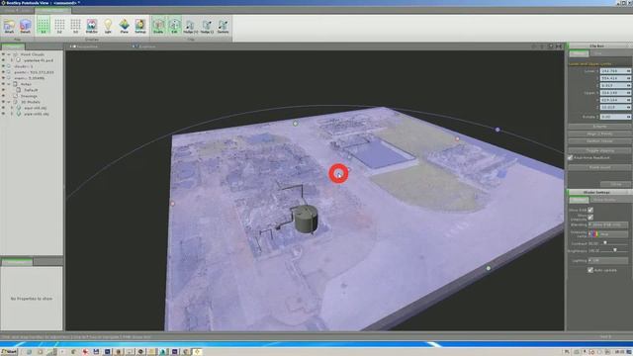Expand the .pod file tree node
Viewport: 633px width, 356px height.
click(x=12, y=60)
